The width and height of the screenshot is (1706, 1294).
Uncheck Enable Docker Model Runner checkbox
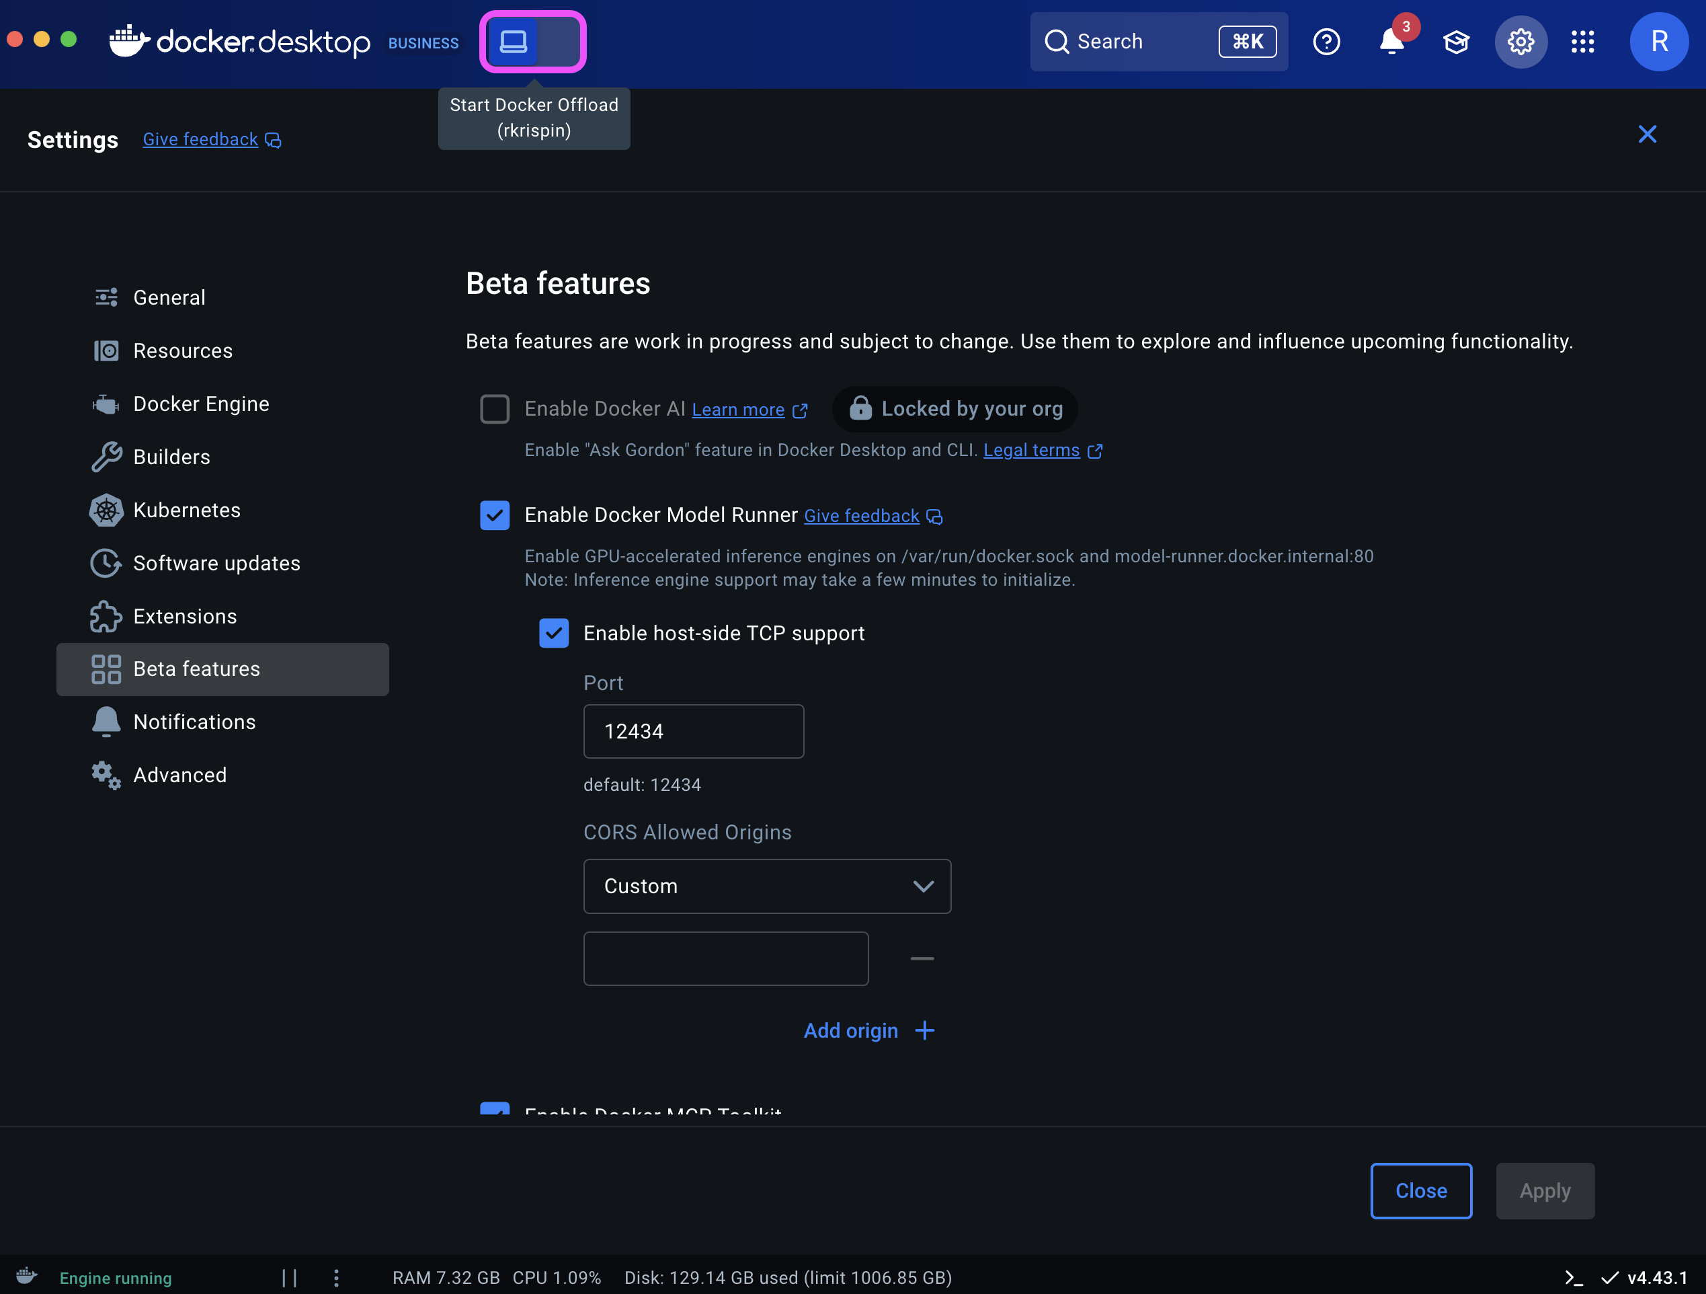click(494, 515)
